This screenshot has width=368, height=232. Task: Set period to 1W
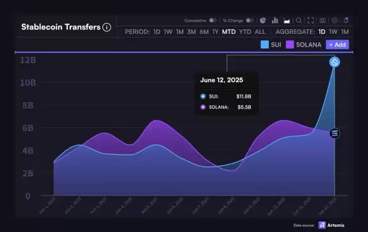click(x=168, y=32)
